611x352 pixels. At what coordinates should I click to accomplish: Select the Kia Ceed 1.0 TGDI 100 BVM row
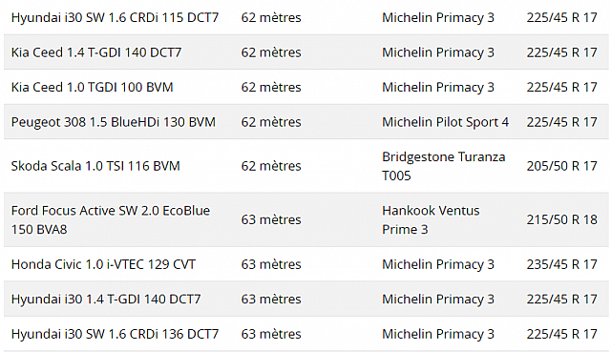(305, 87)
